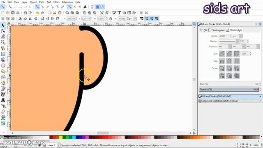Click the Blur (%) slider
263x148 pixels.
coord(229,84)
